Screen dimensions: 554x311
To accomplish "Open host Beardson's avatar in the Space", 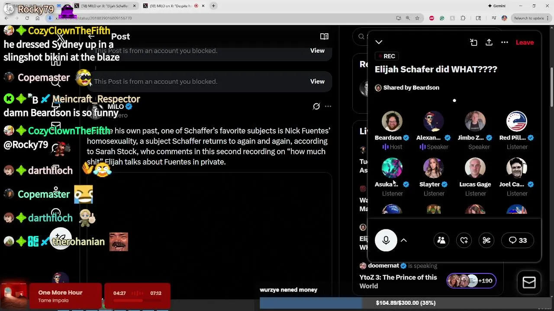I will click(x=392, y=121).
